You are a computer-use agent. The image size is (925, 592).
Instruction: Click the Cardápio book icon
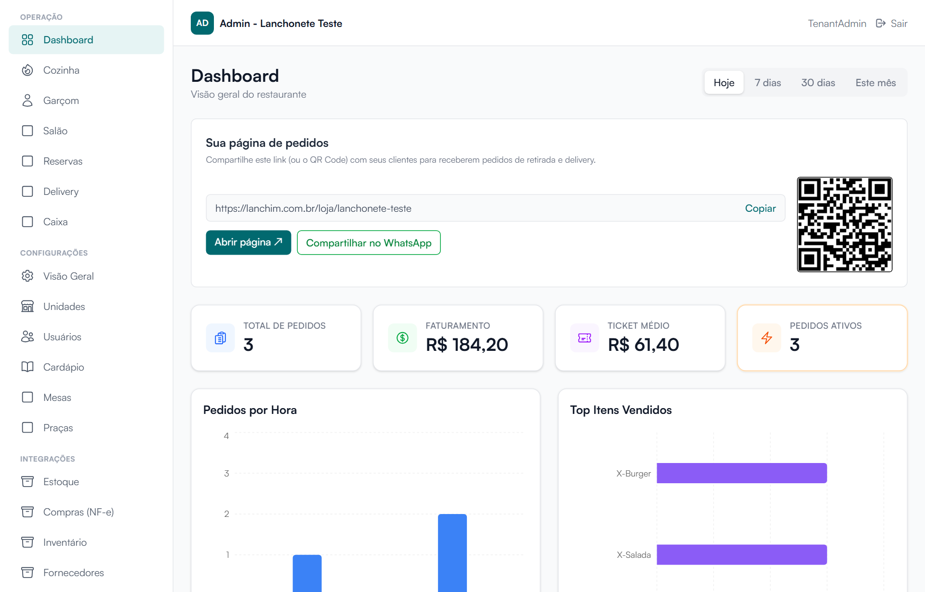tap(27, 367)
